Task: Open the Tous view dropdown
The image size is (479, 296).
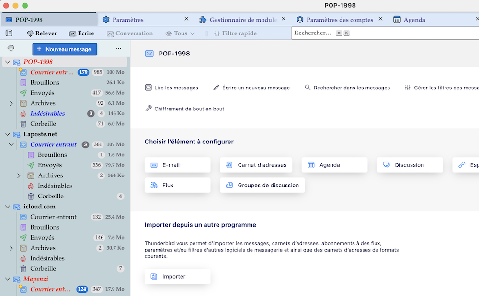Action: (x=180, y=33)
